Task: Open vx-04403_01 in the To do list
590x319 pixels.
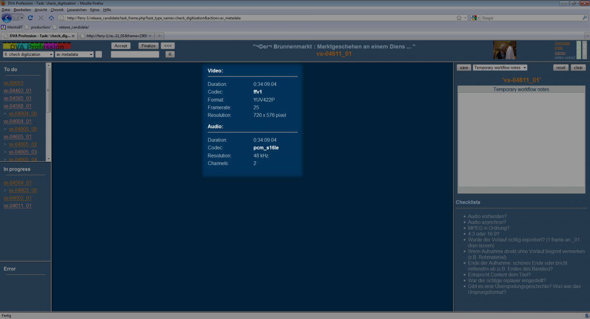Action: 17,91
